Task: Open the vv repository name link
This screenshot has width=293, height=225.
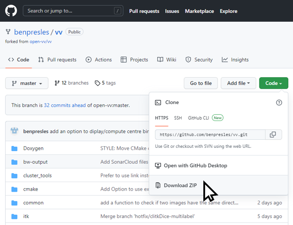Action: point(59,32)
